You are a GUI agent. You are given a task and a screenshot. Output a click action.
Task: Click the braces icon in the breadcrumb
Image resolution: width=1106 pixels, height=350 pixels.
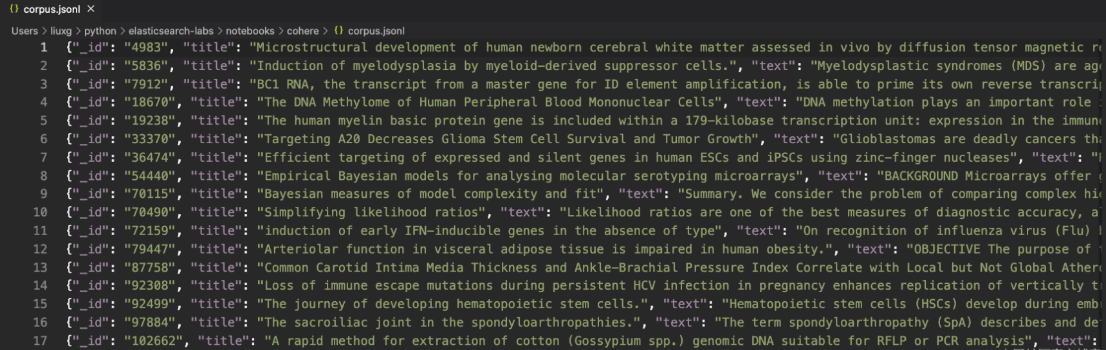pyautogui.click(x=338, y=31)
